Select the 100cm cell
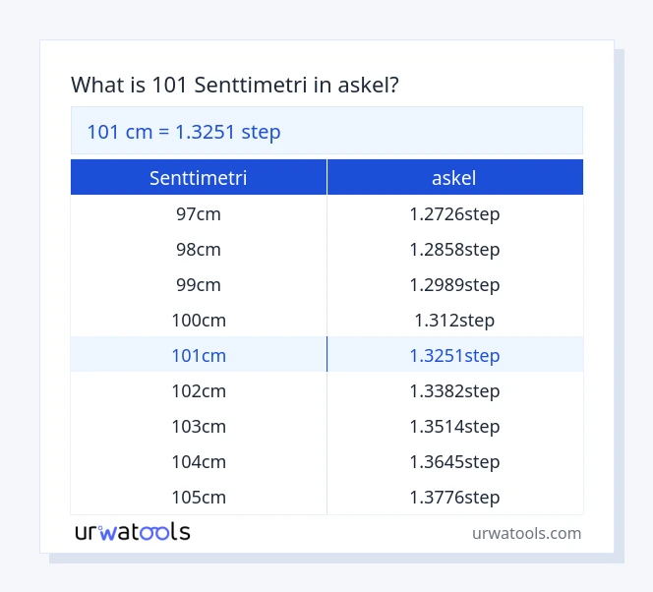 [198, 320]
